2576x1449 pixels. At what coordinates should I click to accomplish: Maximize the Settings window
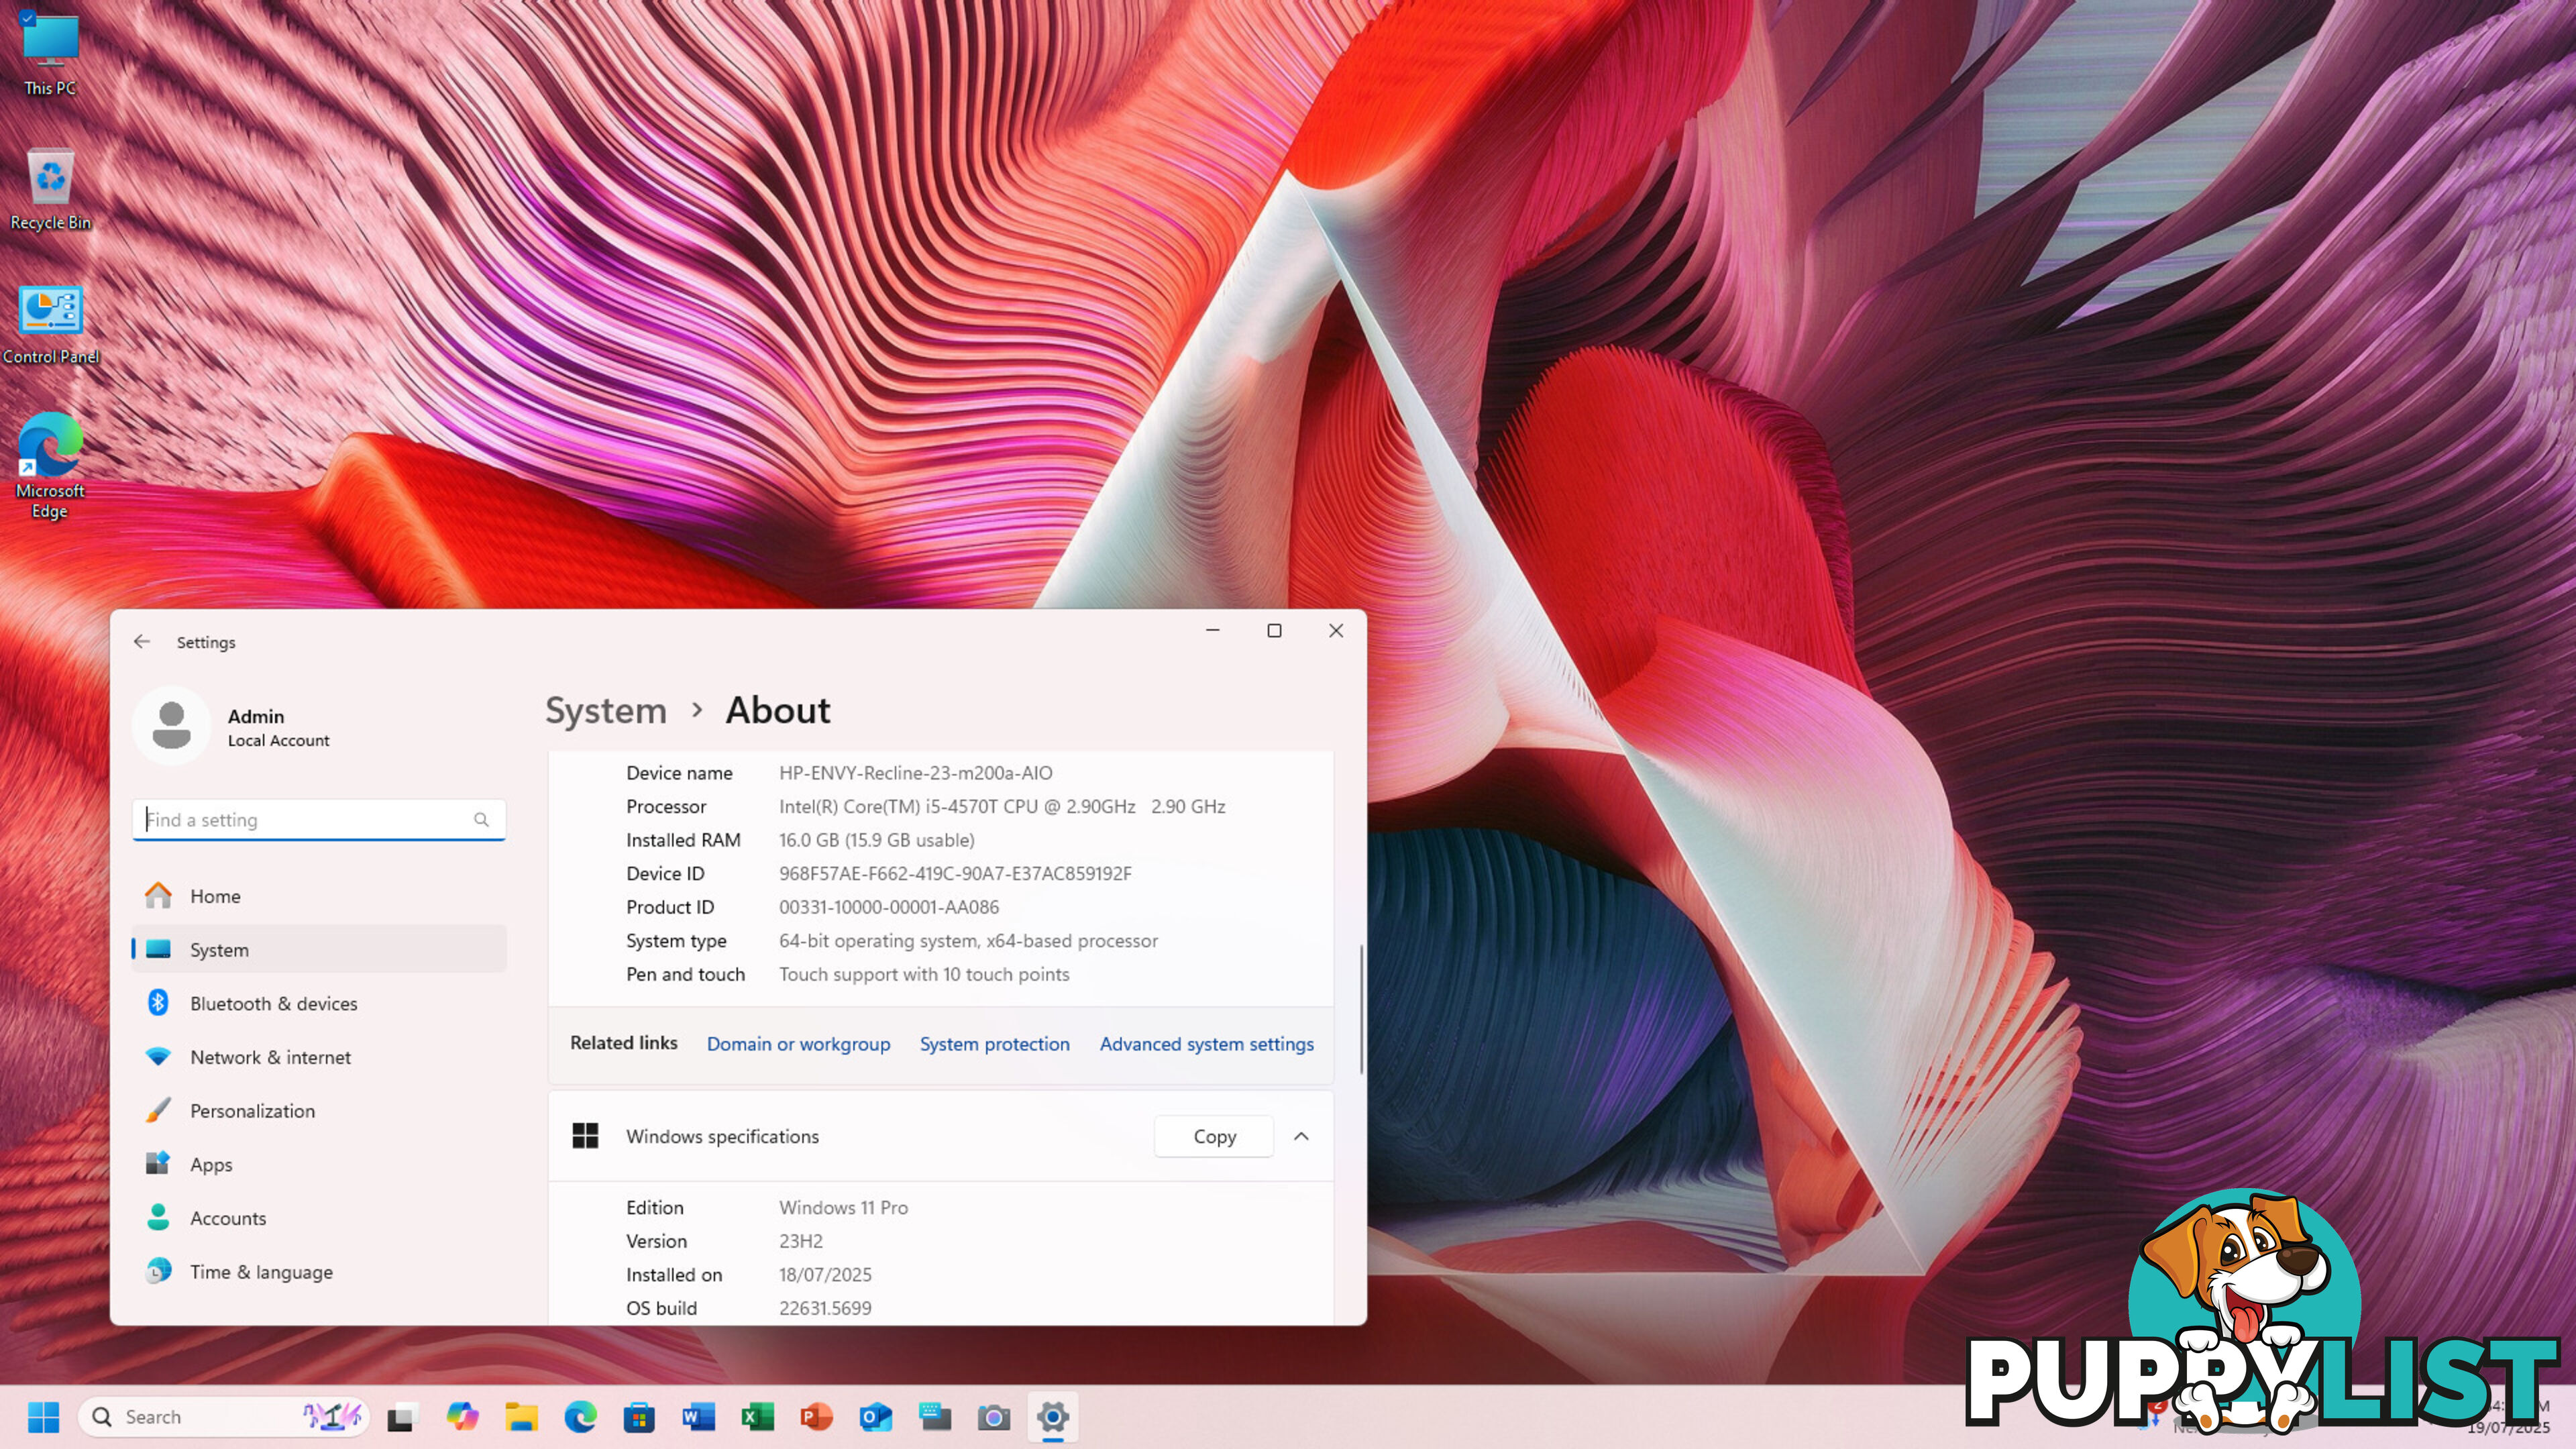[x=1274, y=631]
